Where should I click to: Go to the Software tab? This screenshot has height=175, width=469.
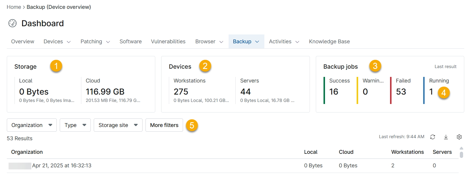pos(130,42)
